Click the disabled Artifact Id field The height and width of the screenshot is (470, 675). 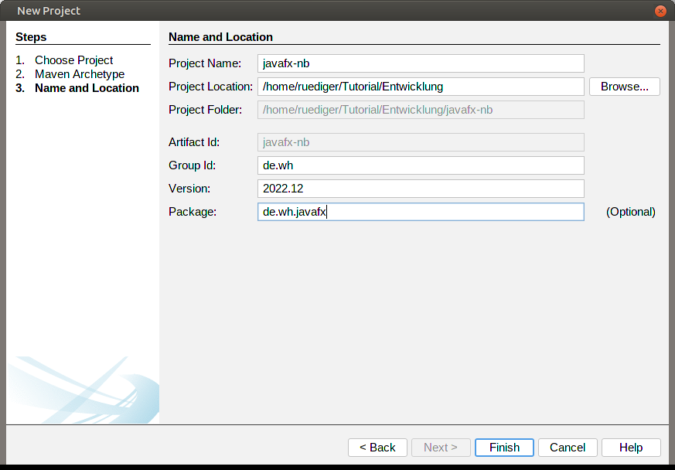tap(421, 142)
